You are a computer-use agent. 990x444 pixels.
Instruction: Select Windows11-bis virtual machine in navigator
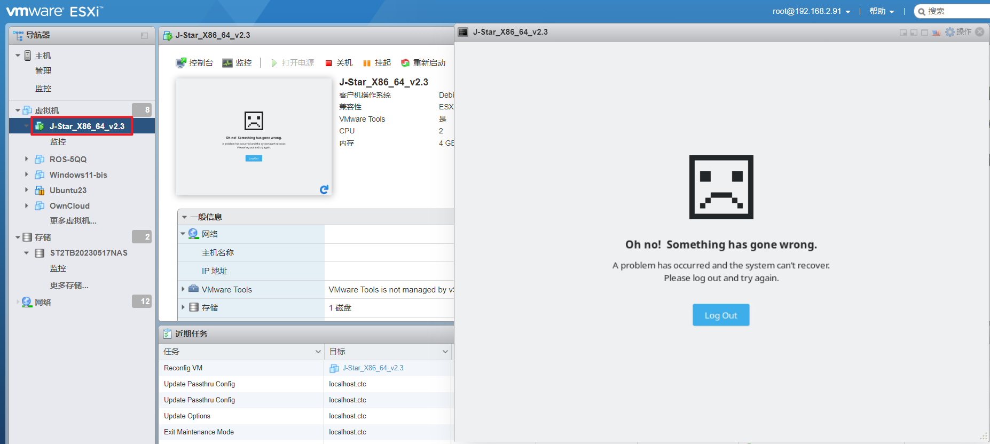[x=78, y=175]
